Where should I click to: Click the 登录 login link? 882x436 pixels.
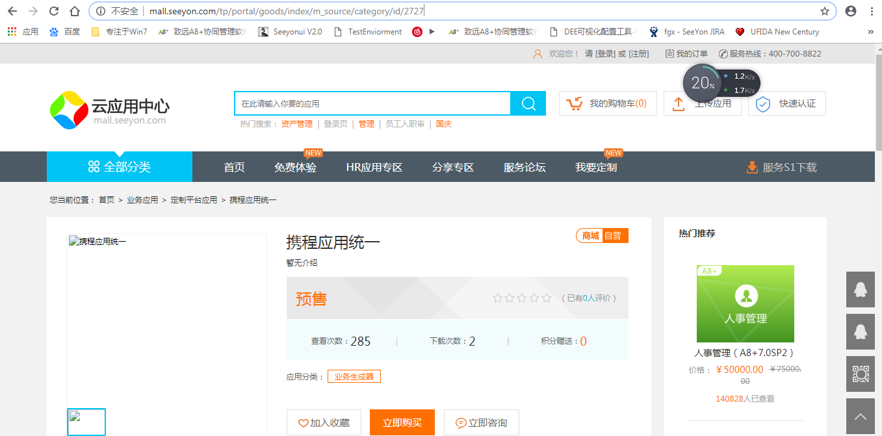click(x=604, y=54)
